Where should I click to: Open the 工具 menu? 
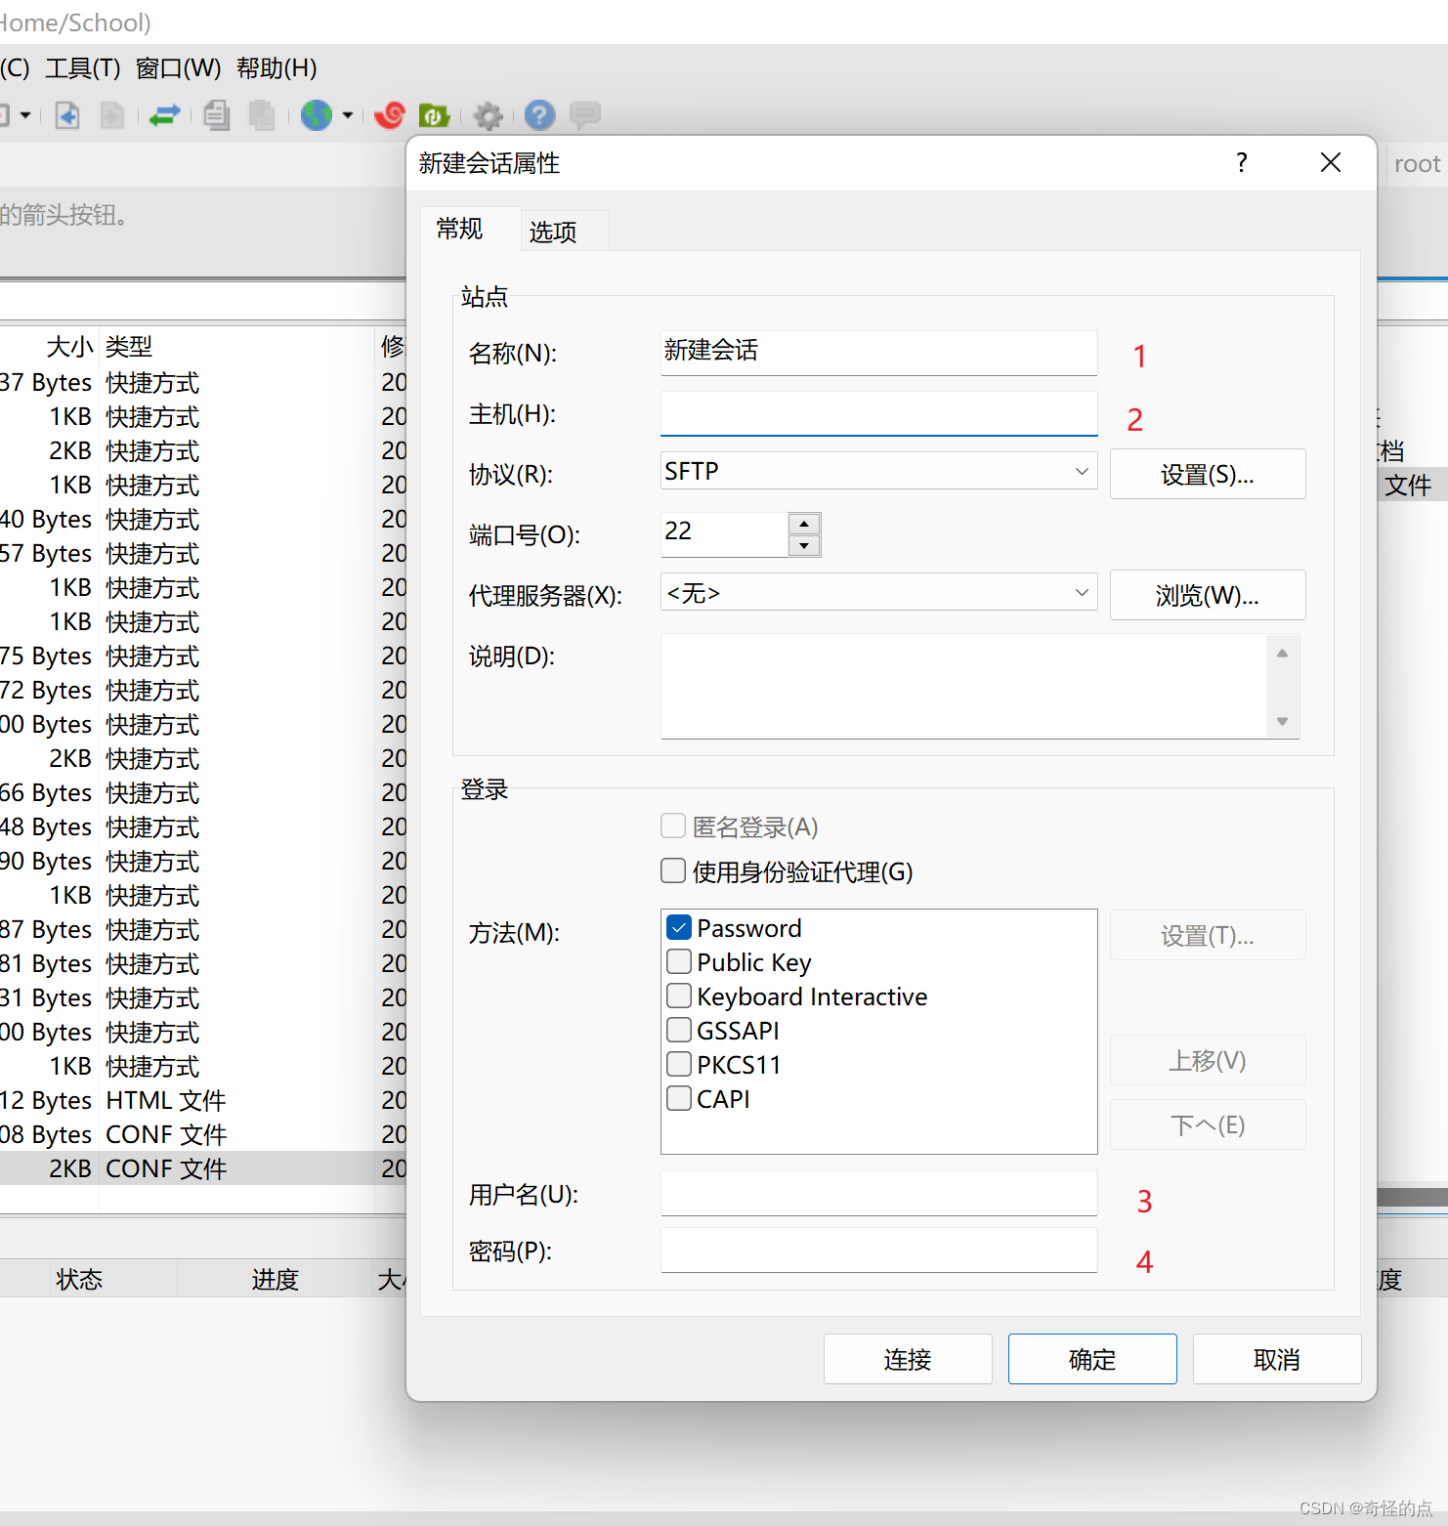point(82,68)
